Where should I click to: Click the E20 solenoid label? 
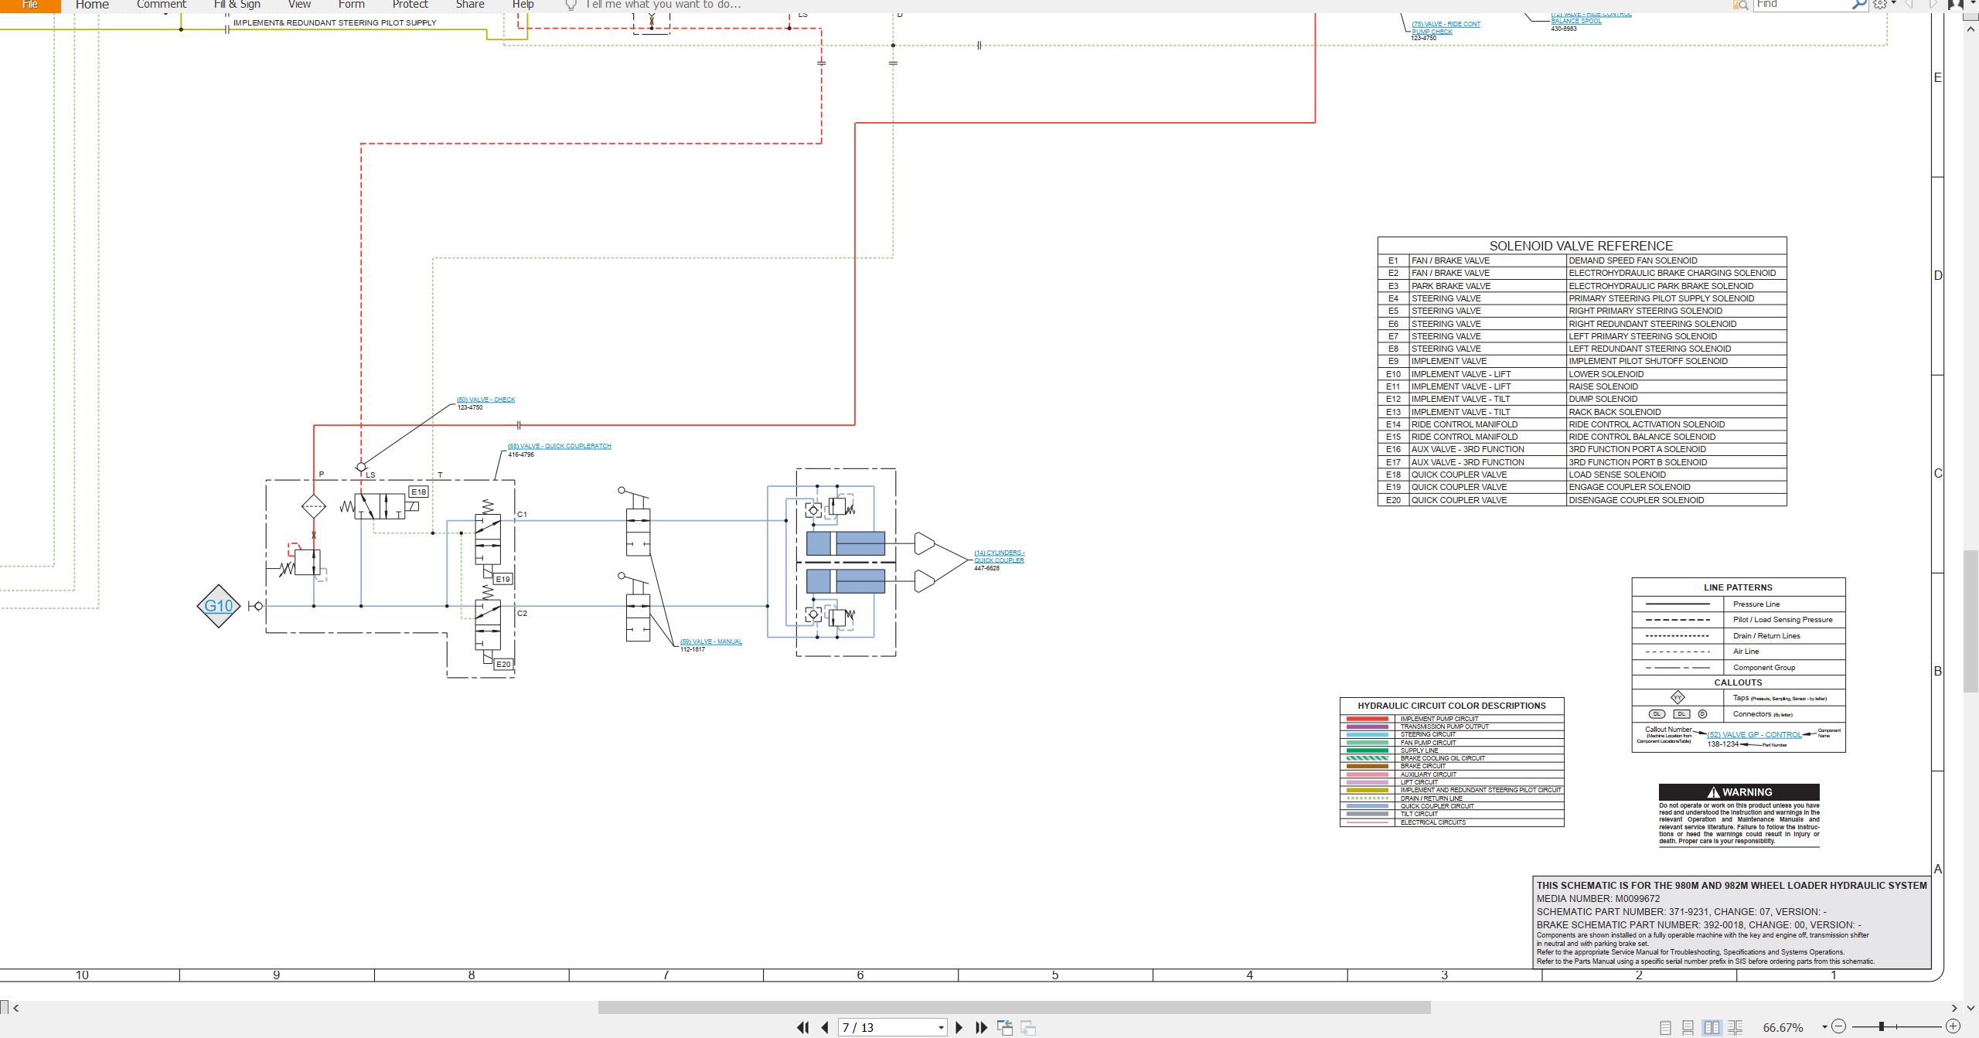click(x=503, y=664)
